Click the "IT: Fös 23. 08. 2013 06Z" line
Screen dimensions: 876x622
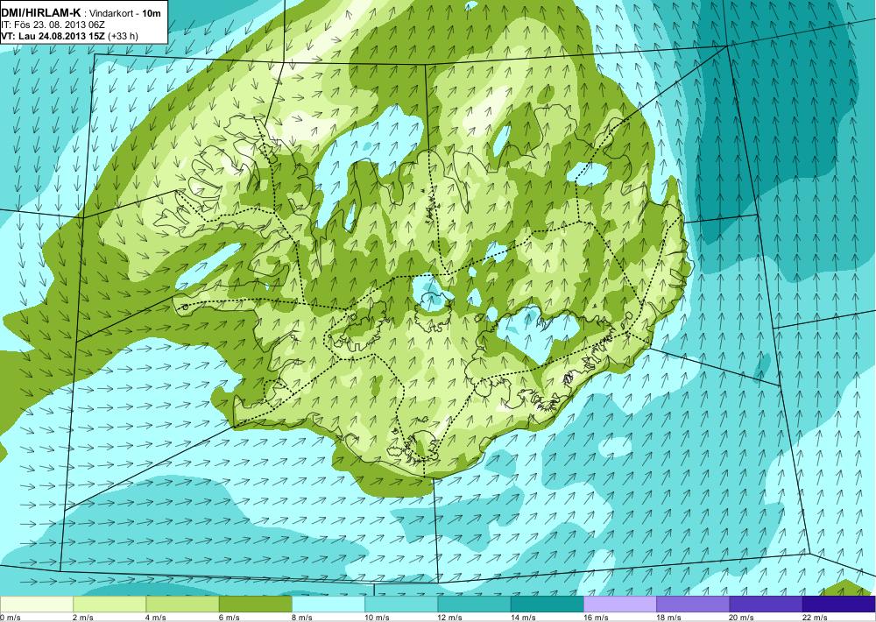pos(53,25)
